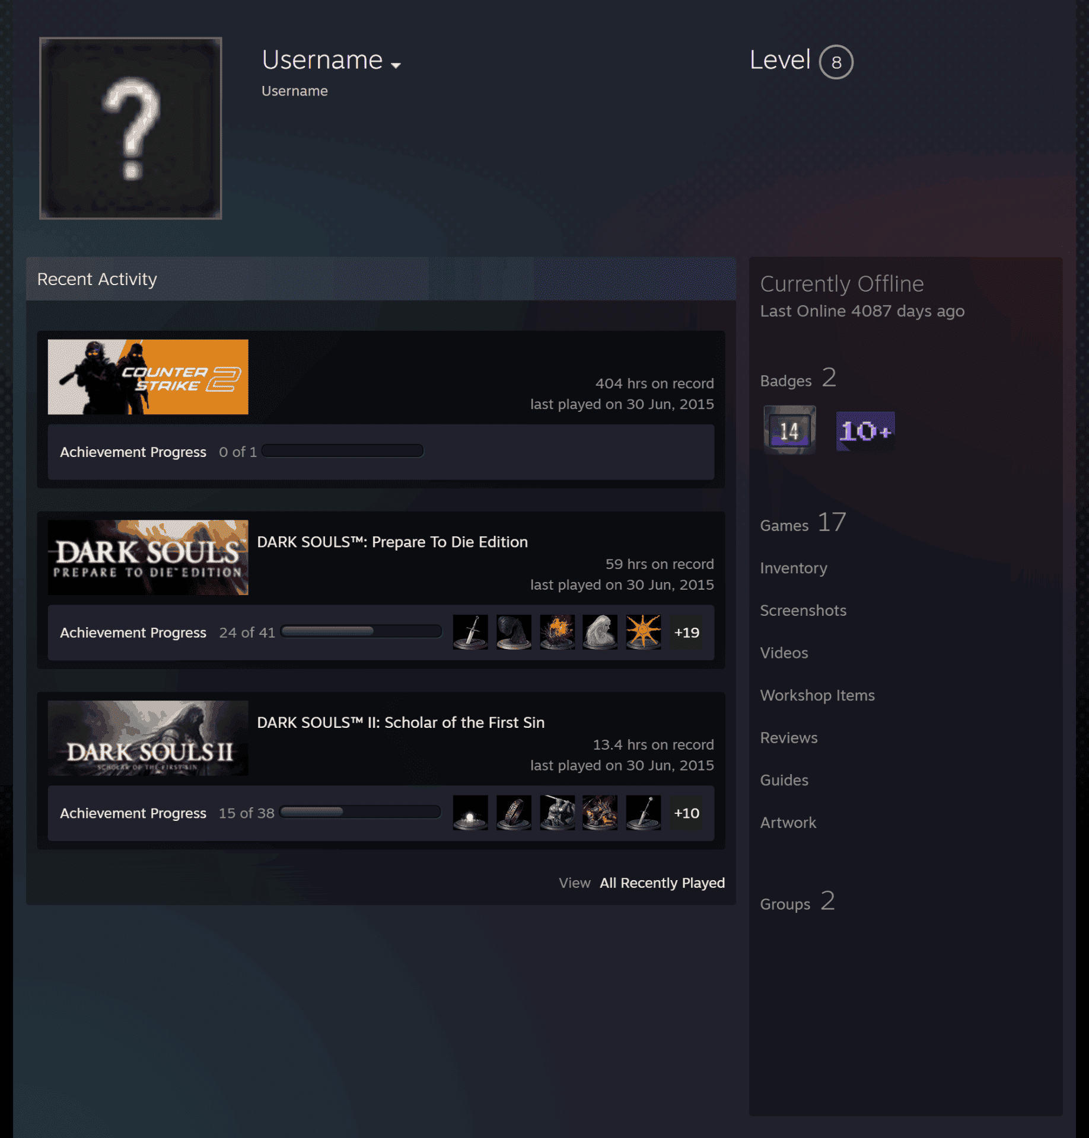The height and width of the screenshot is (1138, 1089).
Task: Click the Level label beside the 8 badge
Action: 779,60
